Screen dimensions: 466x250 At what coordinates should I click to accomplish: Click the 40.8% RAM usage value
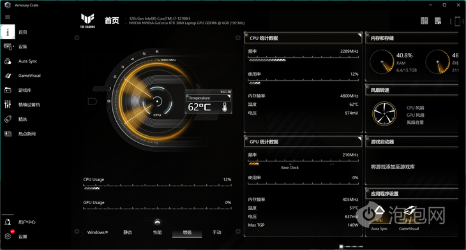coord(405,55)
